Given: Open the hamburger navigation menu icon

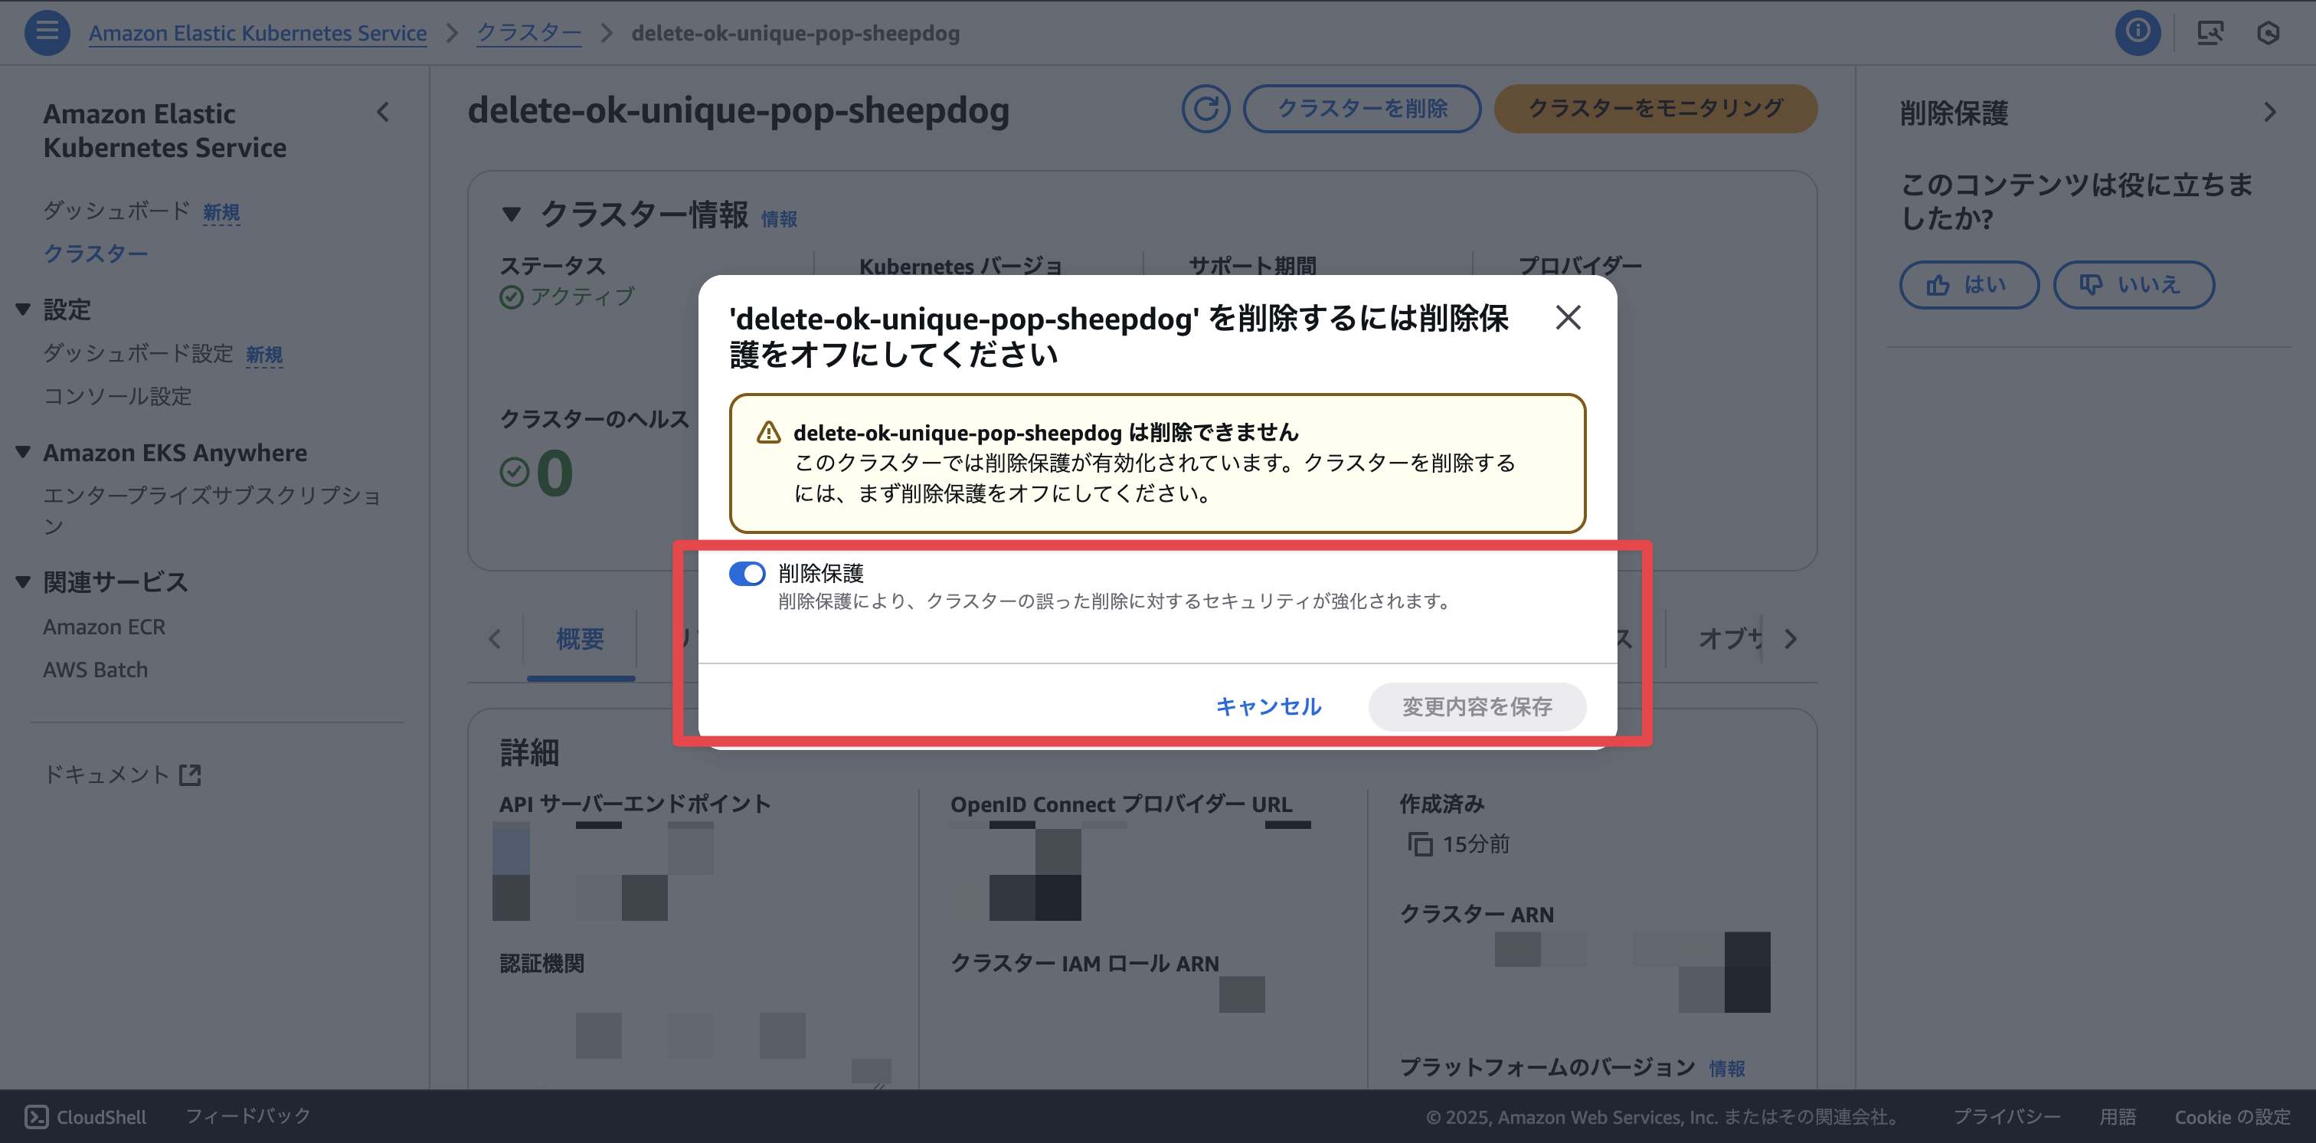Looking at the screenshot, I should coord(47,33).
